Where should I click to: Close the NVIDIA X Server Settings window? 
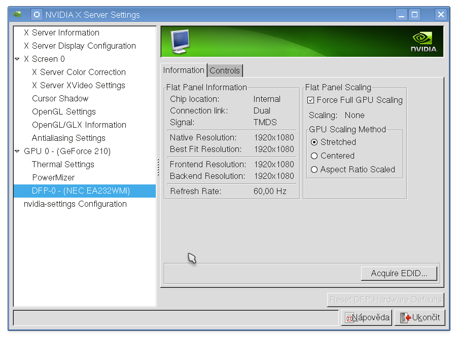[x=441, y=14]
